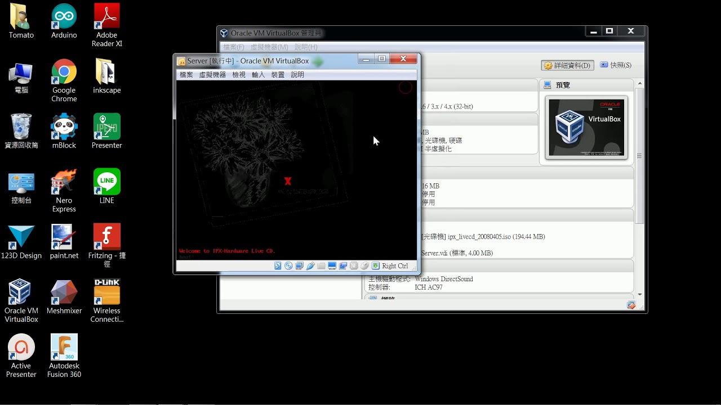Open the 檔案 menu in the Server VM window
Image resolution: width=721 pixels, height=405 pixels.
point(186,74)
